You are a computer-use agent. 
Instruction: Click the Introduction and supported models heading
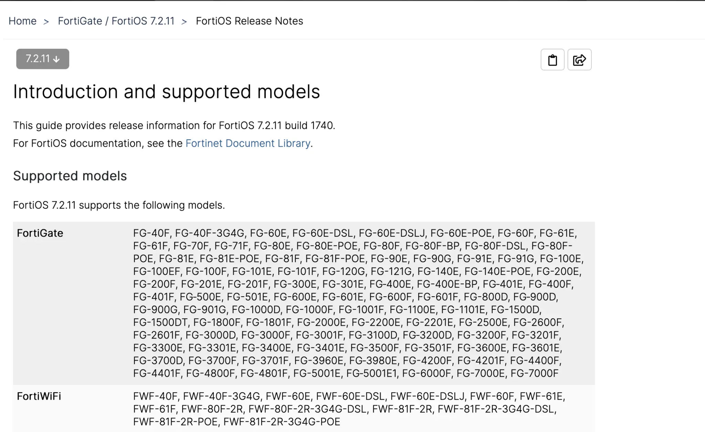pos(166,92)
